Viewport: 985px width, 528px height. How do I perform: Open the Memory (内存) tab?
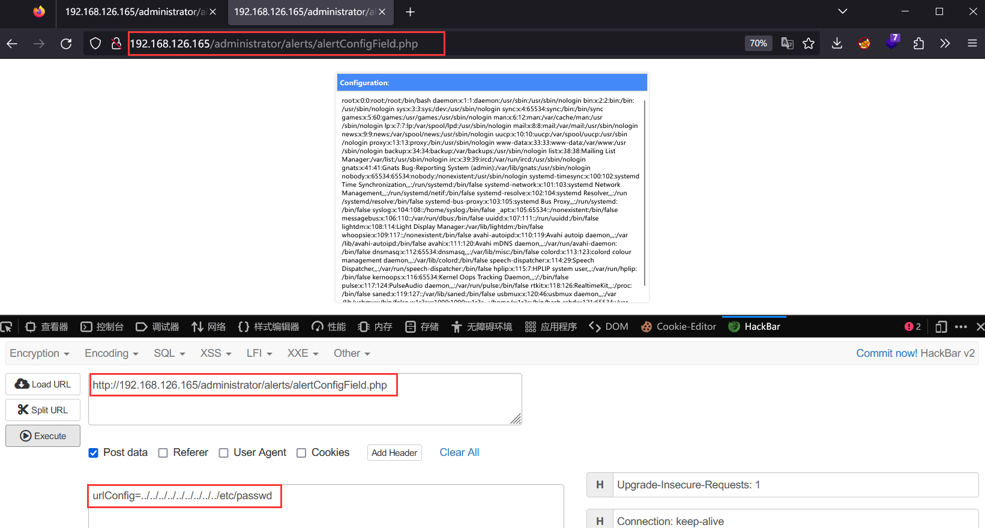click(375, 327)
